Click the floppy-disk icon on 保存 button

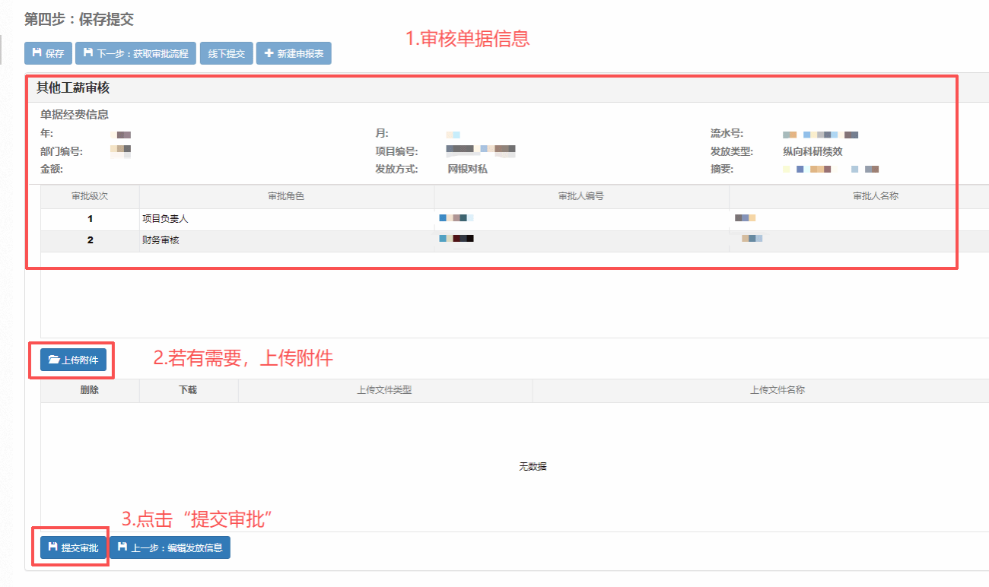37,54
